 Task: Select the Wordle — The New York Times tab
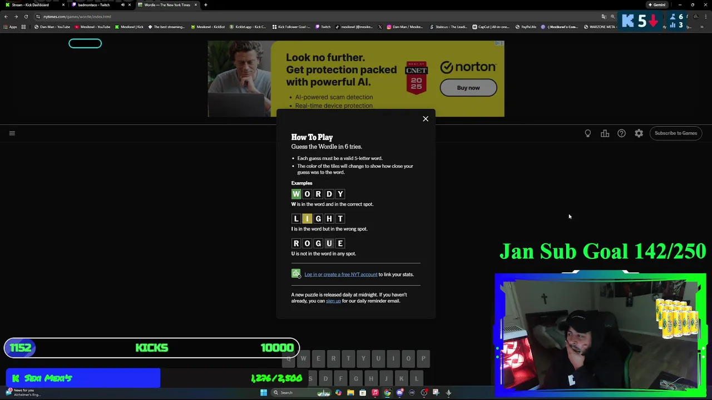click(x=167, y=5)
